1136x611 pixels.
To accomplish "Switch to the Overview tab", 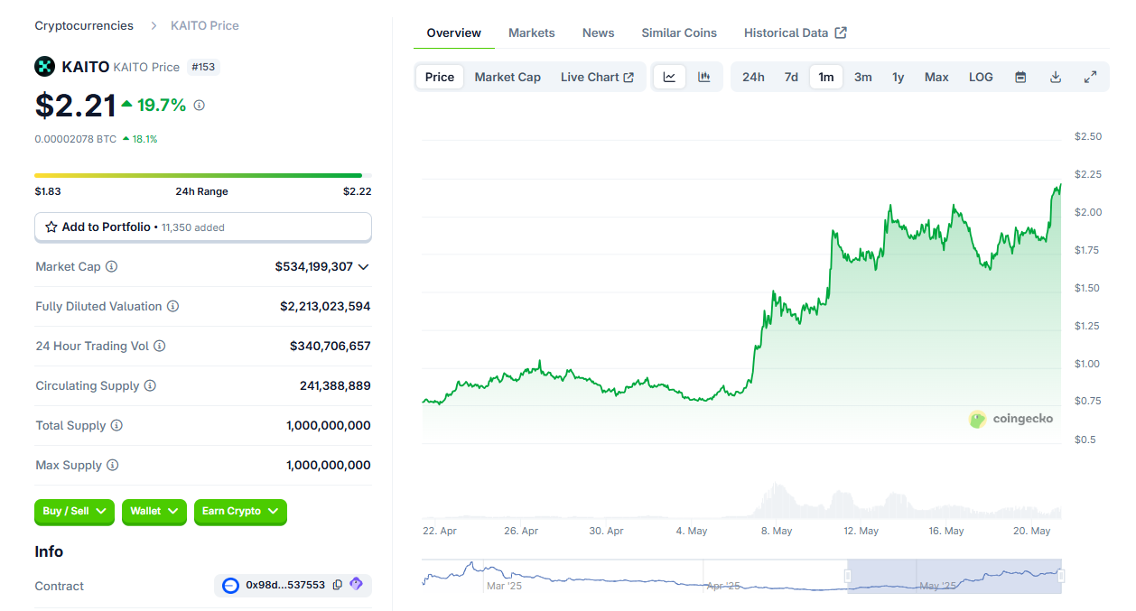I will 454,32.
